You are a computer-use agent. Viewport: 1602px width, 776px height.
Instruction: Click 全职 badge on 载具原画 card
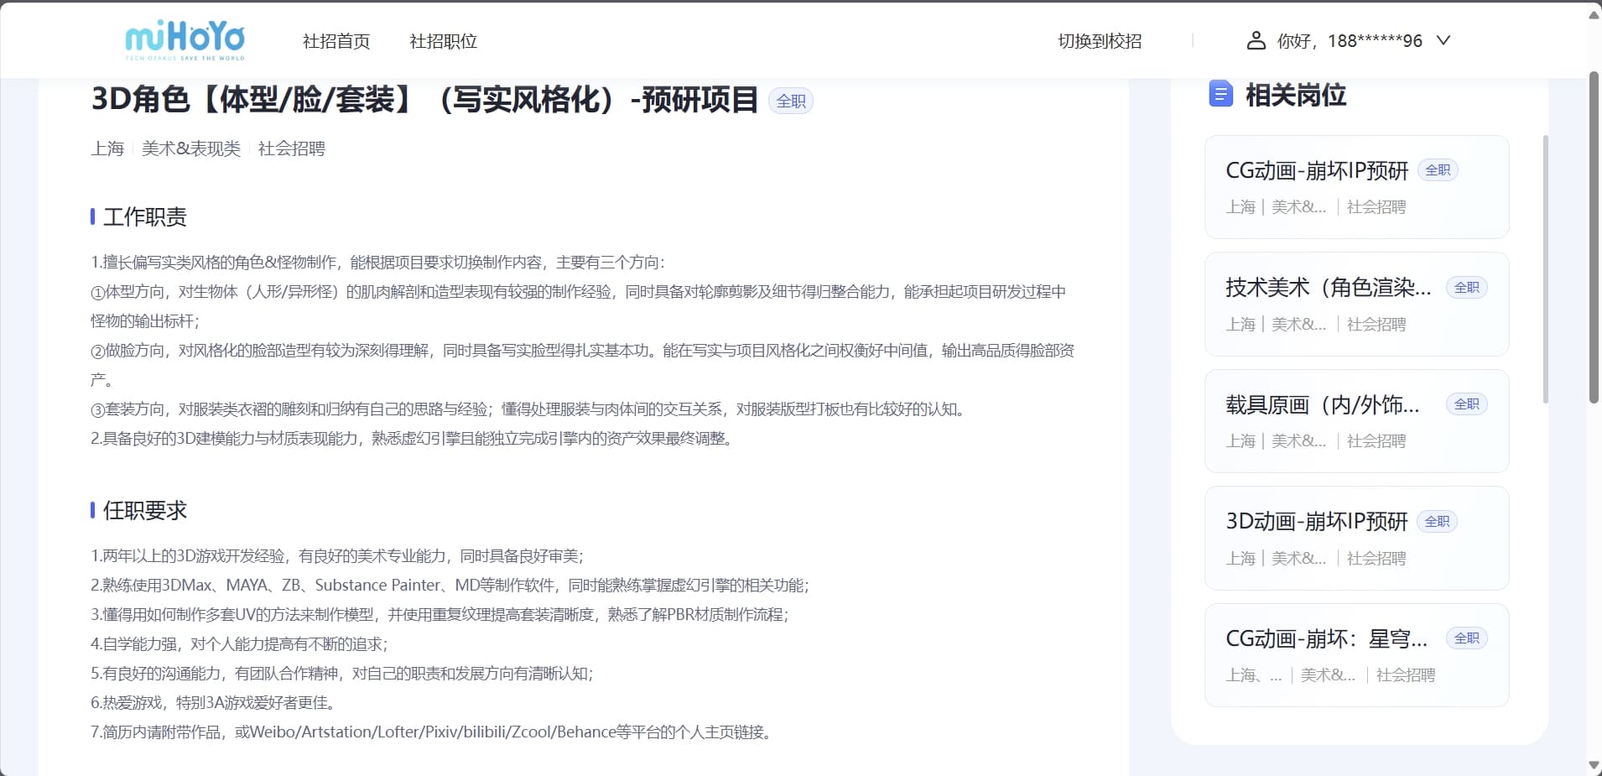click(1466, 404)
